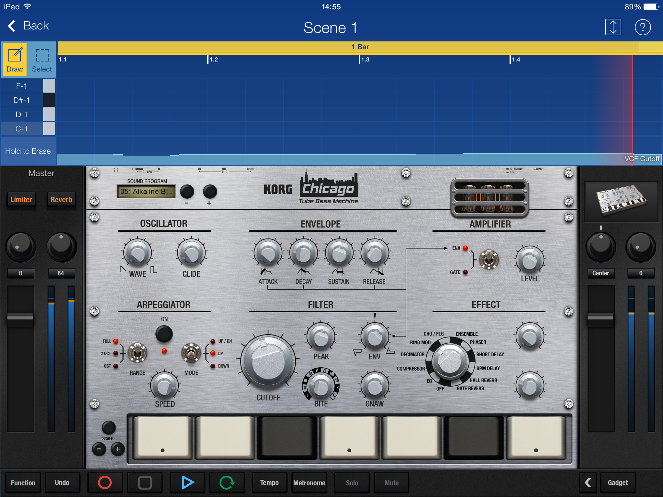Click the Metronome button

309,482
